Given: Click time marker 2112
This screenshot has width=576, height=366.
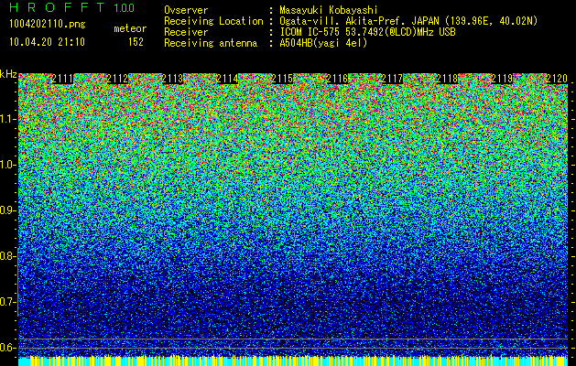Looking at the screenshot, I should 117,79.
